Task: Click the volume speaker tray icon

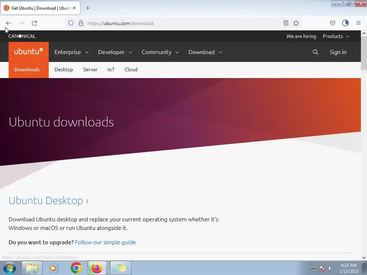Action: (x=330, y=268)
